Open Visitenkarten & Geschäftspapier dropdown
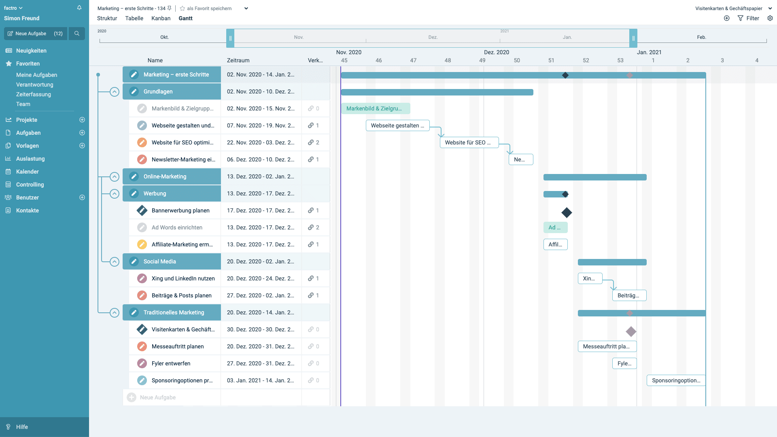The width and height of the screenshot is (777, 437). coord(770,8)
